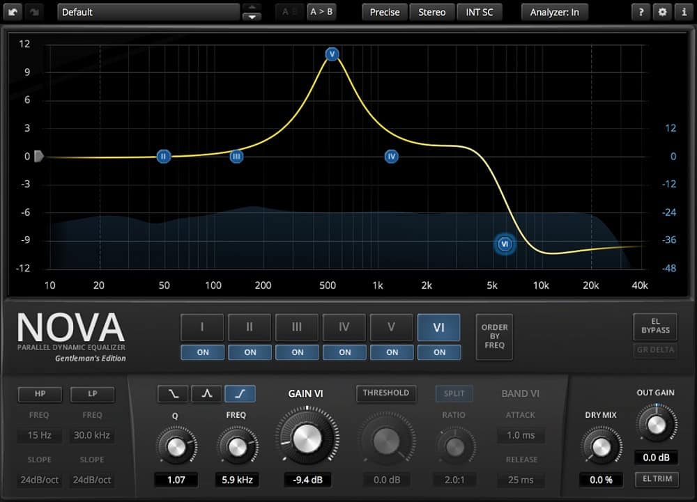697x502 pixels.
Task: Select the high shelf filter shape icon
Action: click(240, 393)
